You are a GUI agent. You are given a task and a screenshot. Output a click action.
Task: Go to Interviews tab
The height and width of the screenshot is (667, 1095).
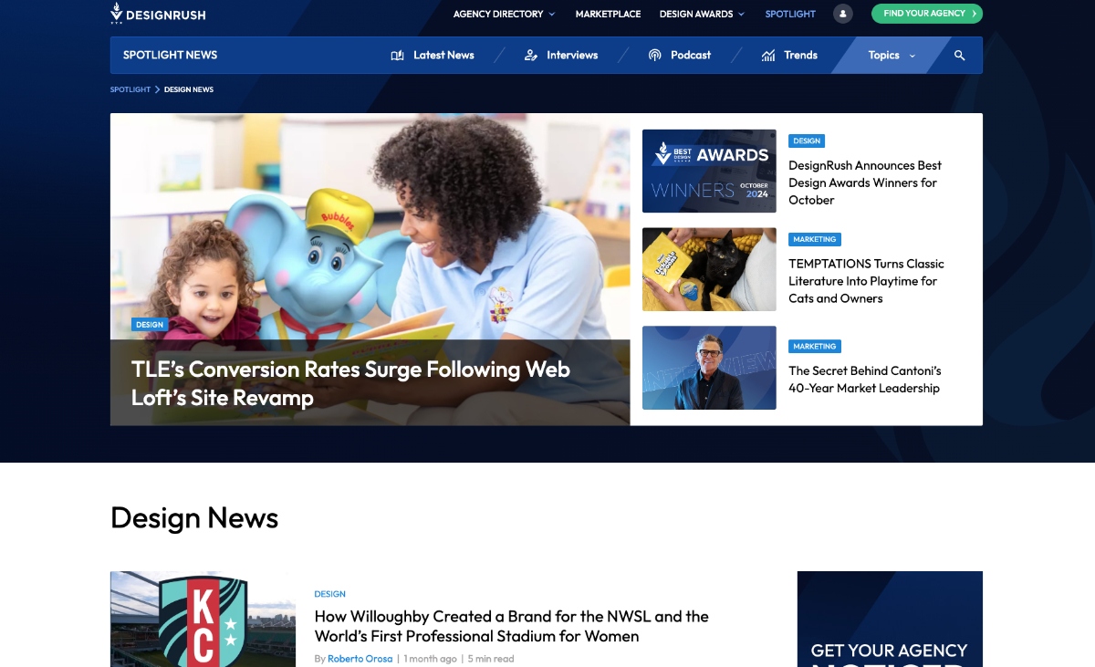pyautogui.click(x=561, y=56)
